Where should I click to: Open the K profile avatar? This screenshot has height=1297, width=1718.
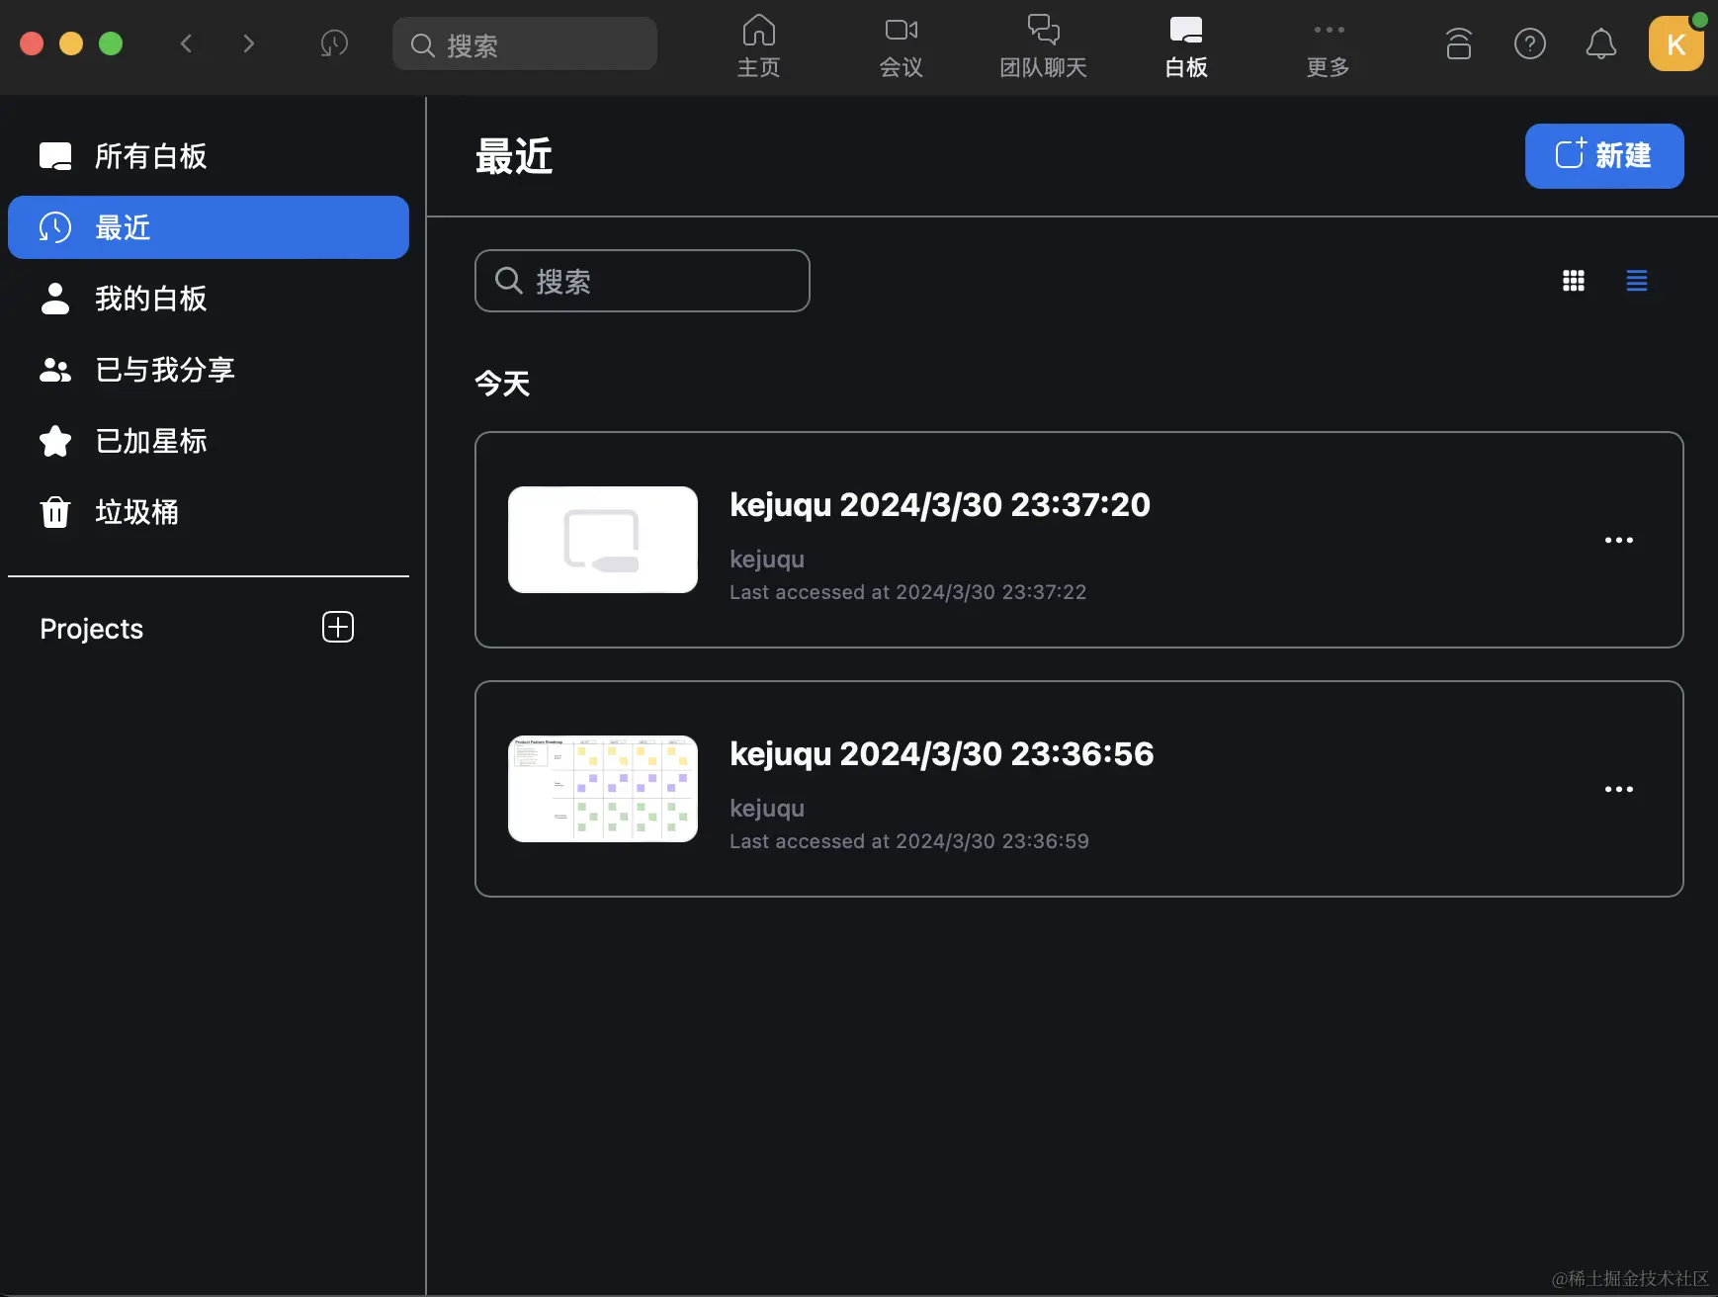(x=1676, y=43)
